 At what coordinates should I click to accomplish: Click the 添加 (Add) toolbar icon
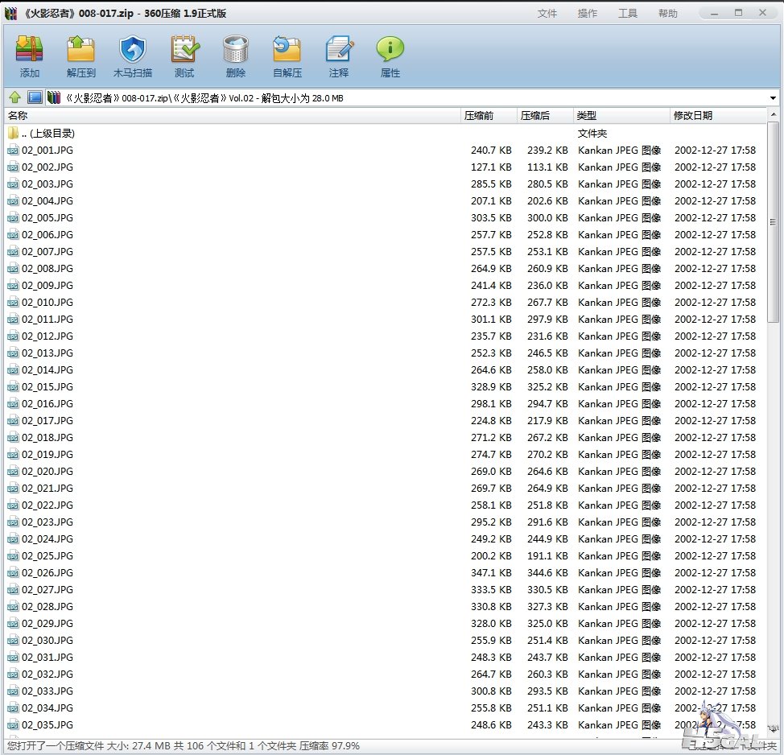(x=30, y=56)
